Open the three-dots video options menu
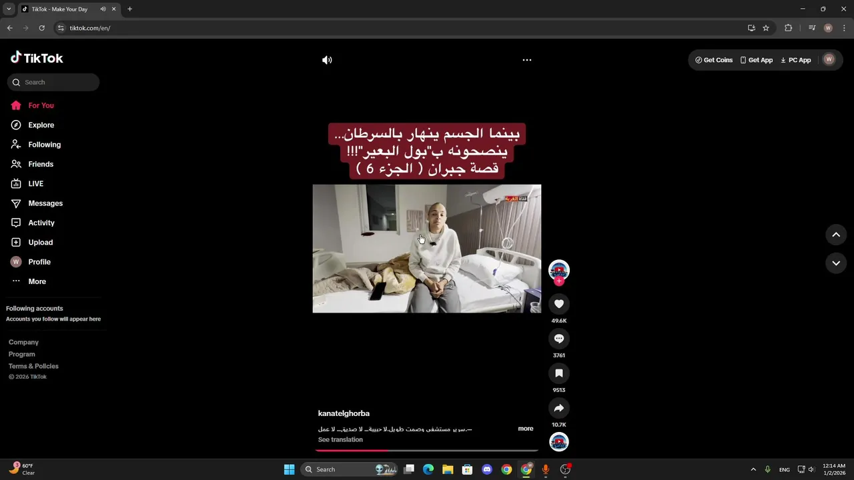Image resolution: width=854 pixels, height=480 pixels. 527,60
